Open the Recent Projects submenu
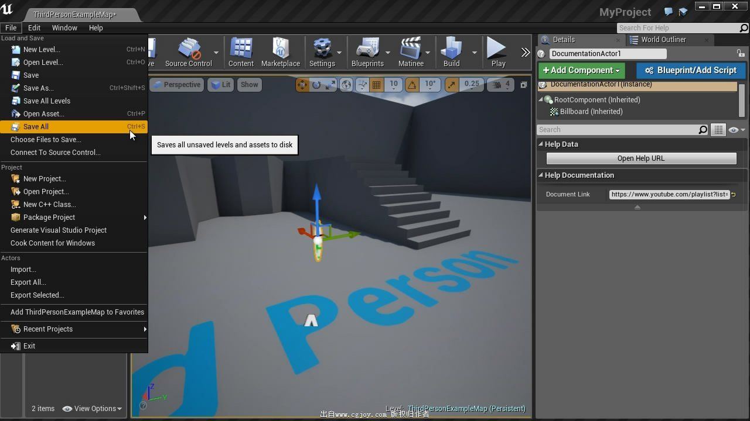This screenshot has width=750, height=421. 74,329
